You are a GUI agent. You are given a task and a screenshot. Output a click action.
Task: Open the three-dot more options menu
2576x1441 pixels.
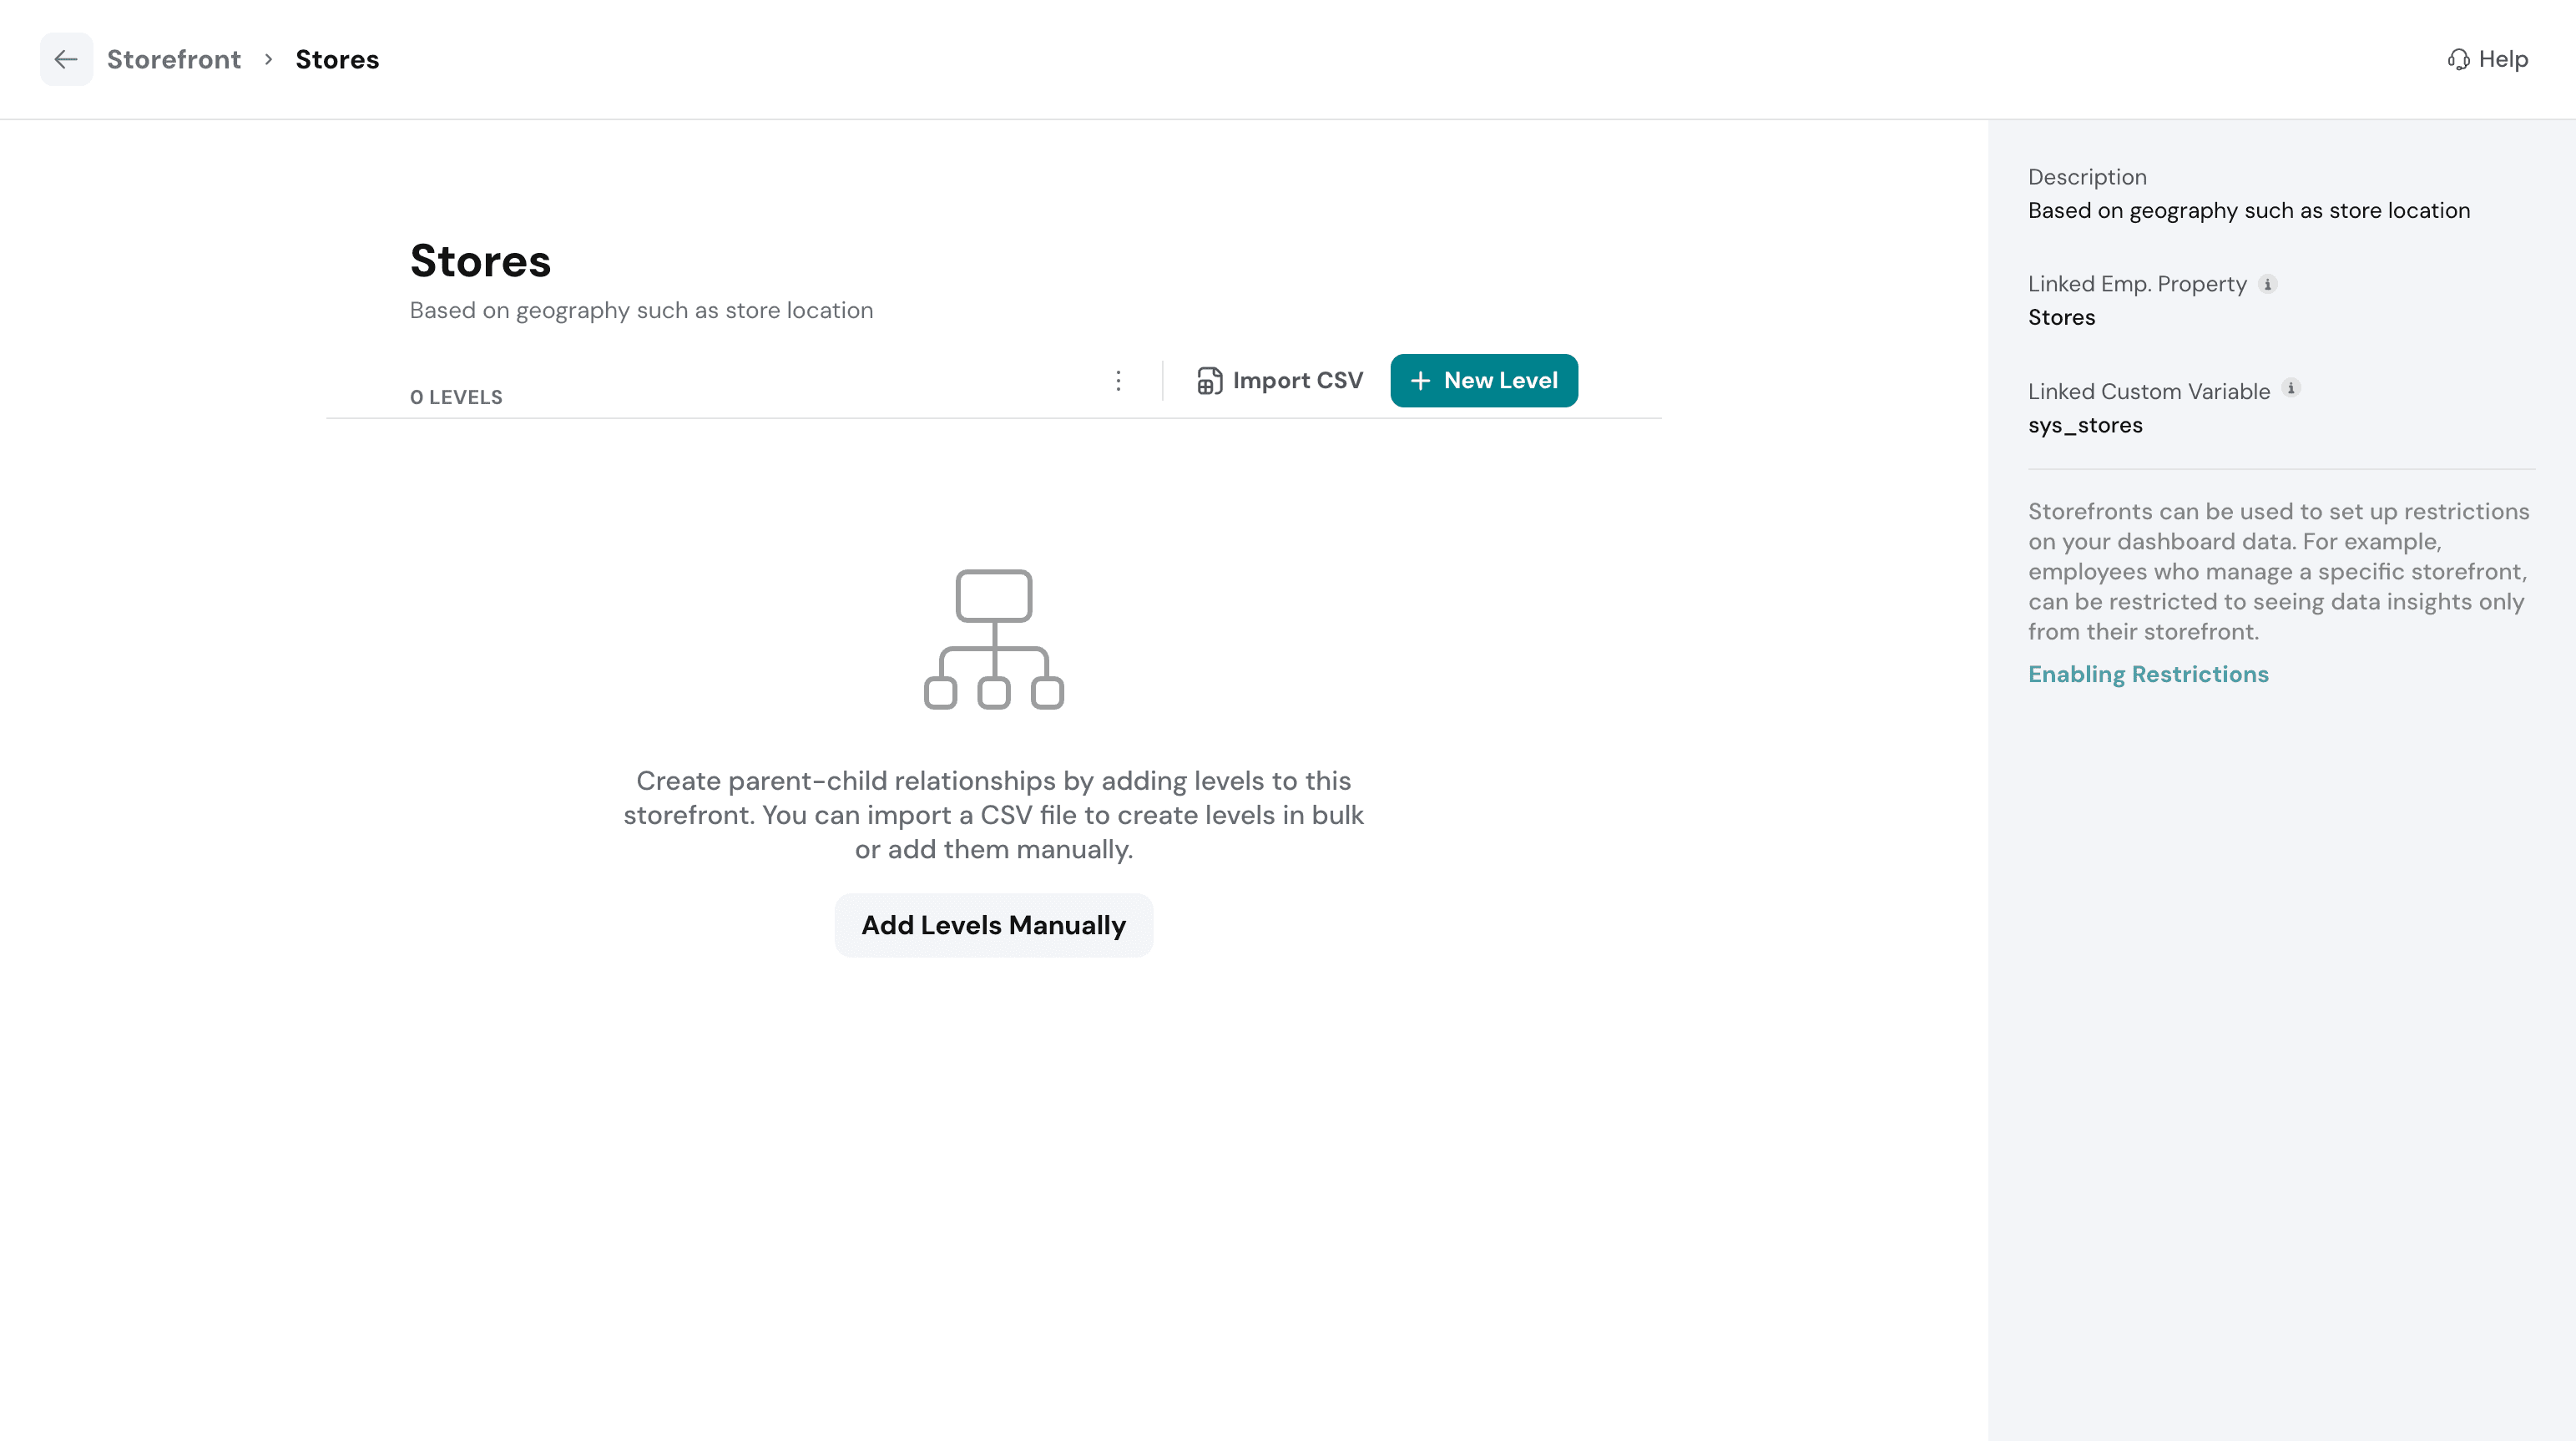coord(1118,381)
